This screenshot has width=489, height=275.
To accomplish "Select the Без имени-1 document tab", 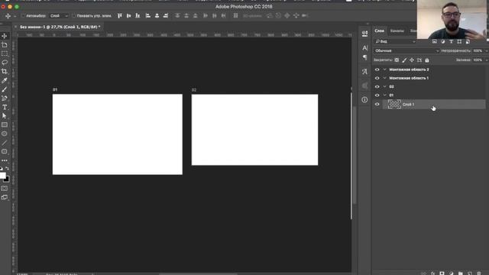I will [60, 27].
